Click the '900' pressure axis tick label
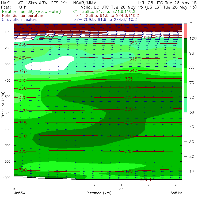This screenshot has width=198, height=198. (7, 162)
